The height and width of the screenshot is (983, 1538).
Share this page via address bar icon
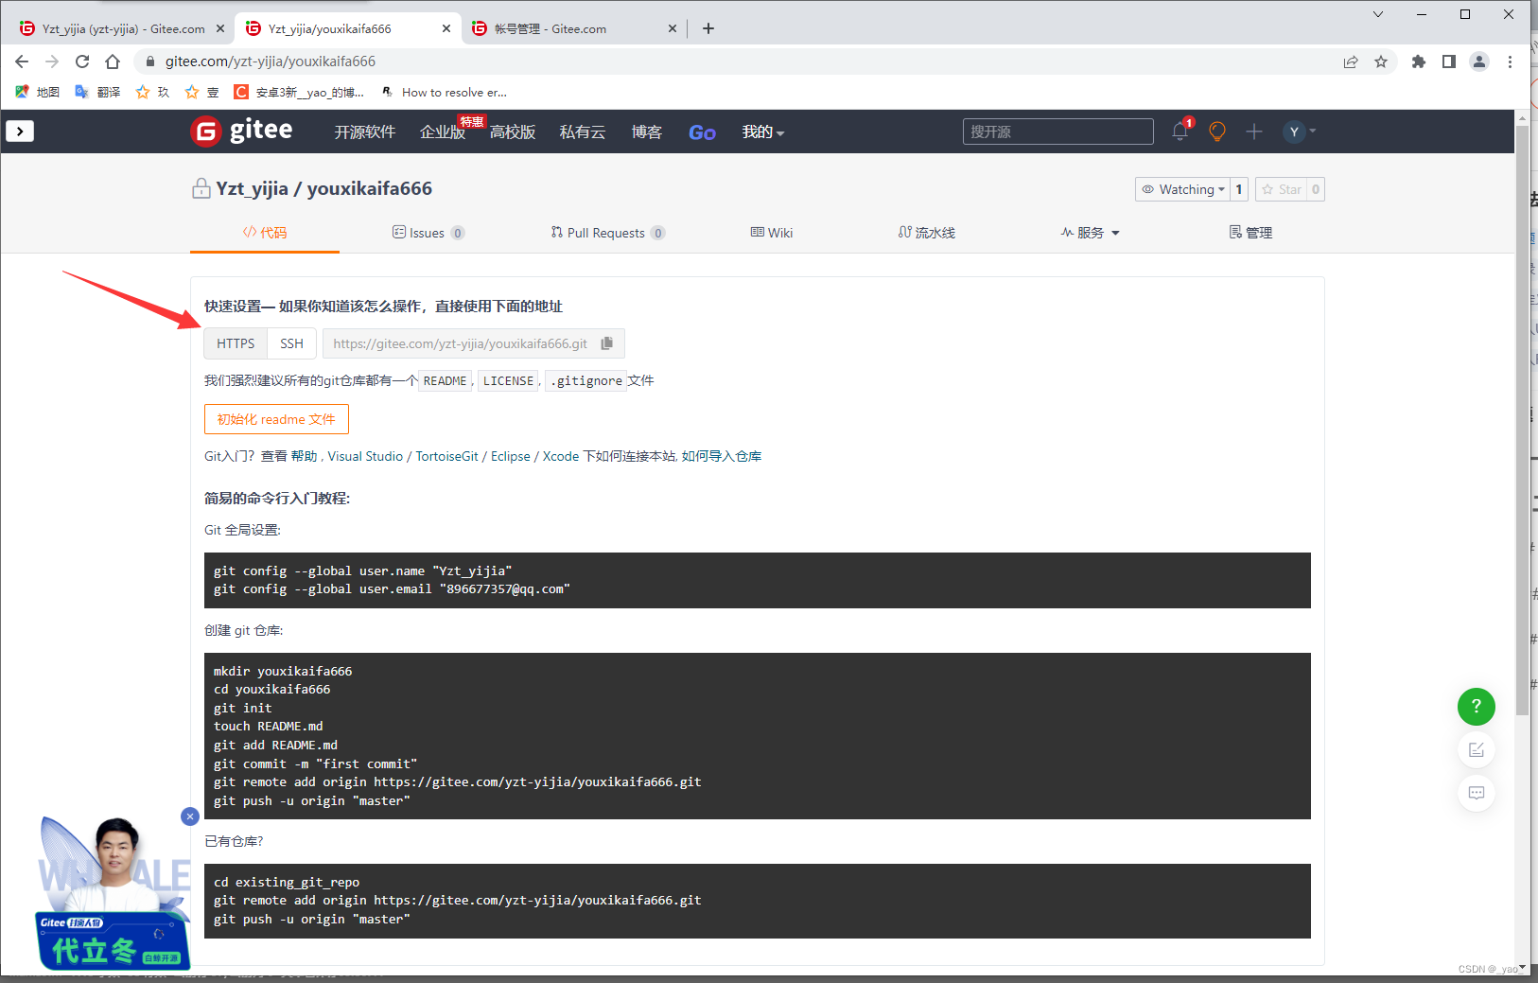pos(1351,61)
